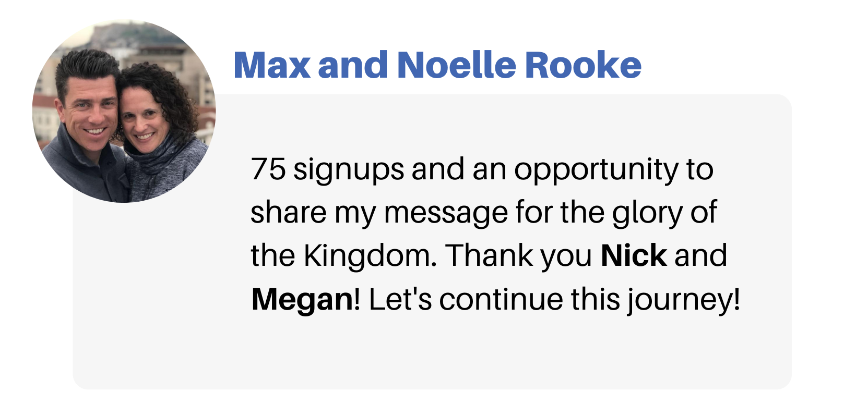Click the circular couple profile photo
Screen dimensions: 856x417
(x=124, y=111)
